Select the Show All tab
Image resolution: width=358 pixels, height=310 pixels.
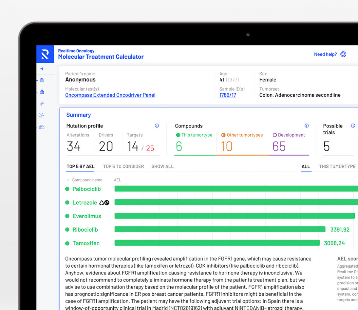coord(162,166)
